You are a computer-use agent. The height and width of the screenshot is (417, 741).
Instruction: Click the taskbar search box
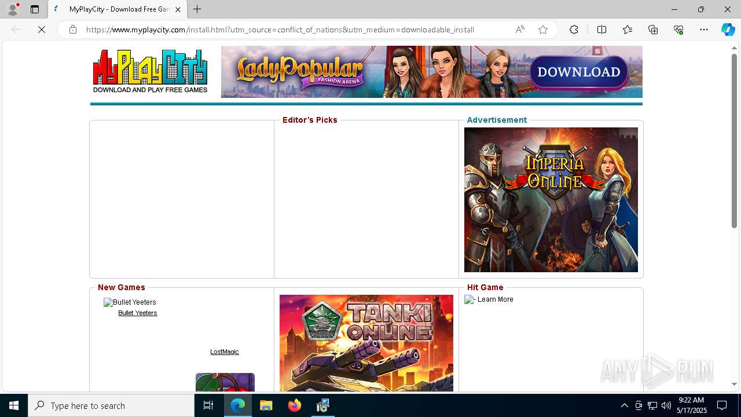111,405
